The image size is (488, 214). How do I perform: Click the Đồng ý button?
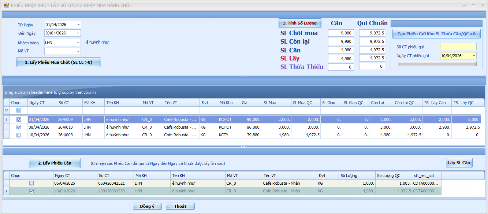[x=147, y=206]
